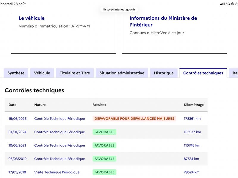Go to the Historique tab
Screen dimensions: 238x178
pyautogui.click(x=164, y=73)
